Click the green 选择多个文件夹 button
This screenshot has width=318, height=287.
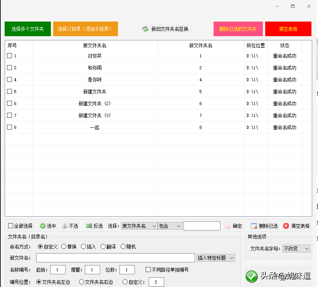coord(28,29)
